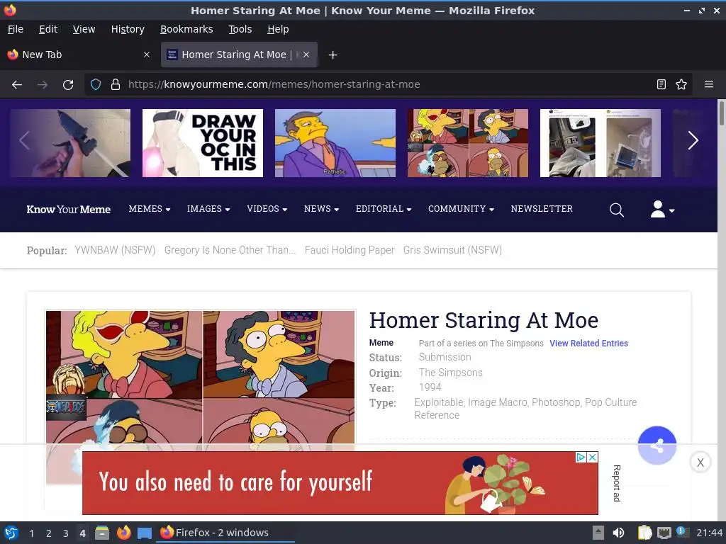The height and width of the screenshot is (544, 726).
Task: Open popular entry YWNBAW (NSFW)
Action: (115, 250)
